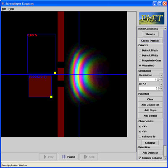Increase Resolution with the up arrow
The width and height of the screenshot is (168, 168).
point(161,76)
